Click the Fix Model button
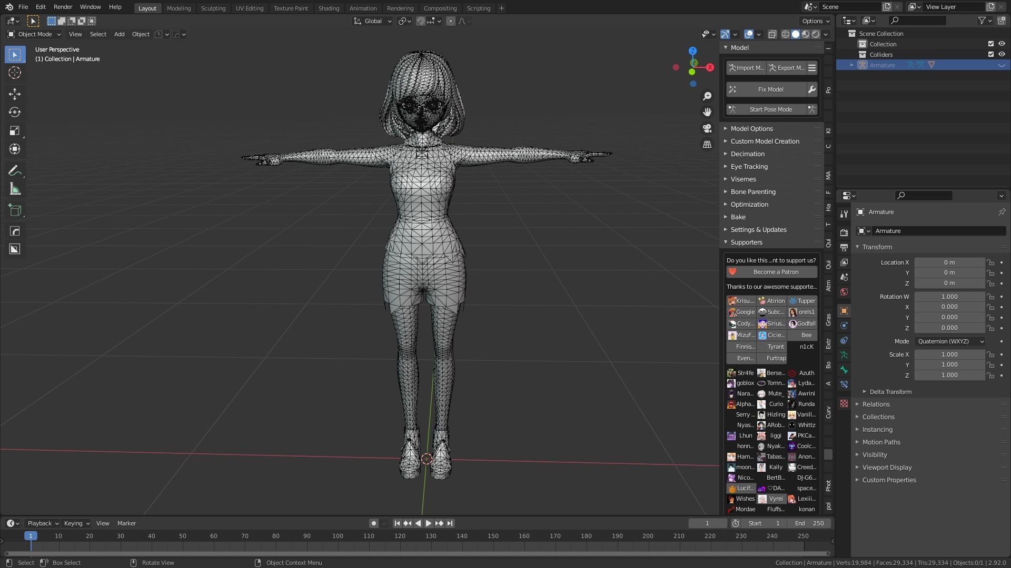 (x=766, y=89)
